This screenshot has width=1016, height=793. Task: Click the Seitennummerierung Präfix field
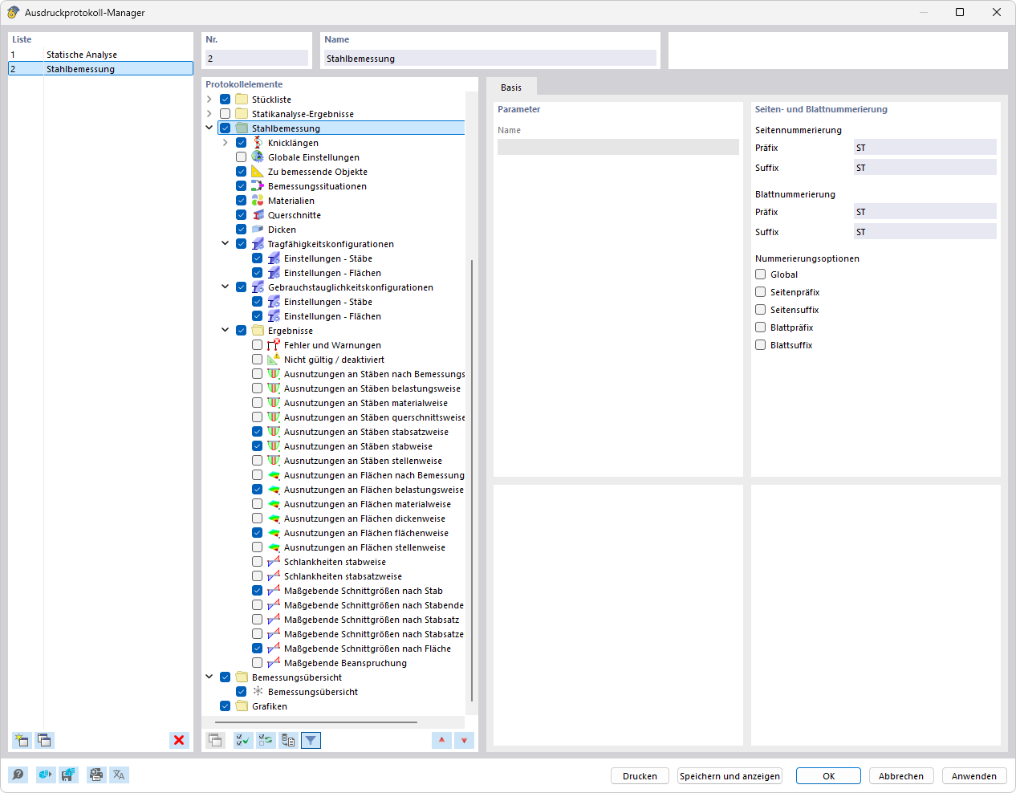pyautogui.click(x=925, y=148)
